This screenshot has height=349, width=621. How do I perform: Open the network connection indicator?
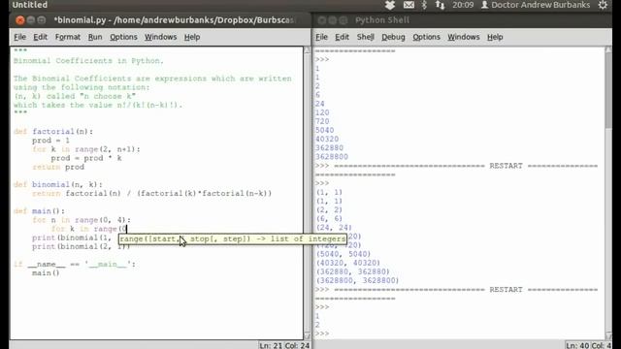440,5
